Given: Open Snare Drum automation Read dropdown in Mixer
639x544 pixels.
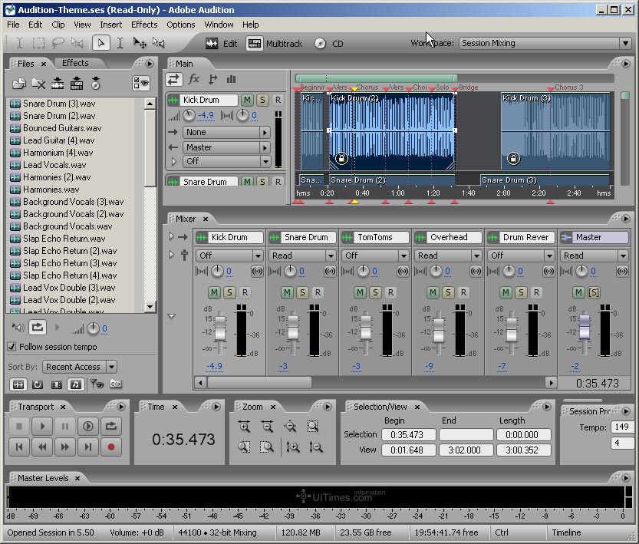Looking at the screenshot, I should pos(301,256).
